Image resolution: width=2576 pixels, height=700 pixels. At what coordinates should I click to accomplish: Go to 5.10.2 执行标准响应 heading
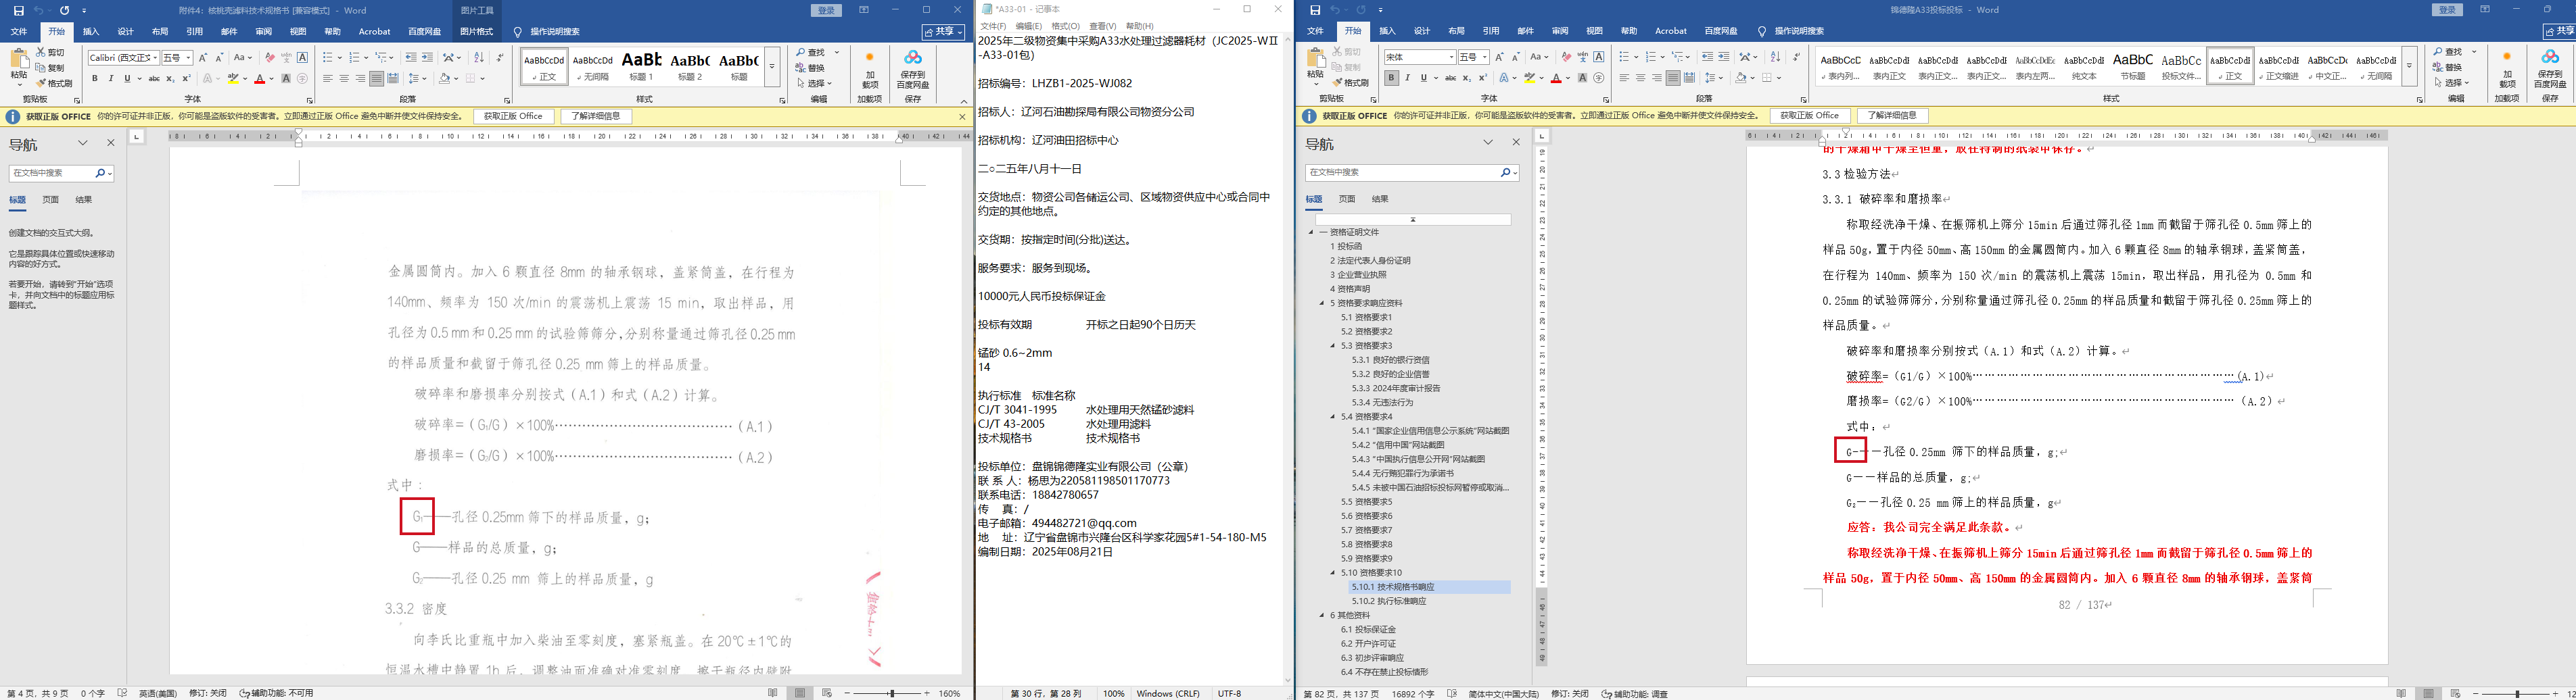1389,601
